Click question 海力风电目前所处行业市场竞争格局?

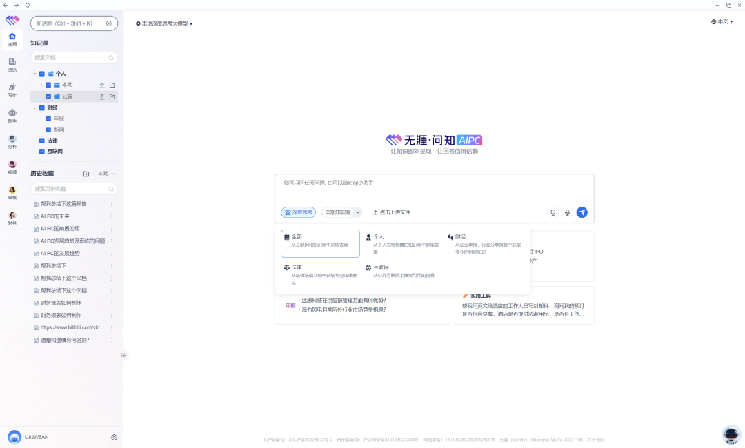[344, 309]
